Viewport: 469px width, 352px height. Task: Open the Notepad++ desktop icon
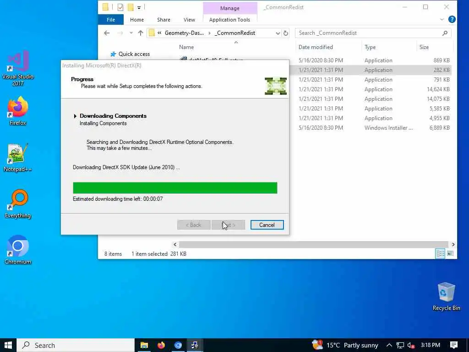coord(18,158)
